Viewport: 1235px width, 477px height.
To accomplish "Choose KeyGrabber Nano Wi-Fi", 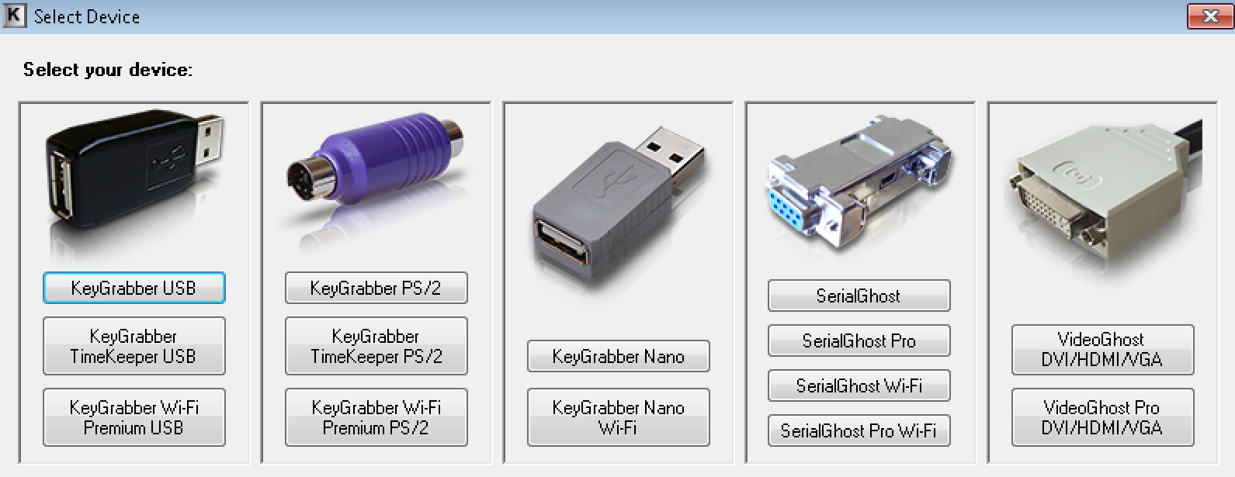I will 619,417.
